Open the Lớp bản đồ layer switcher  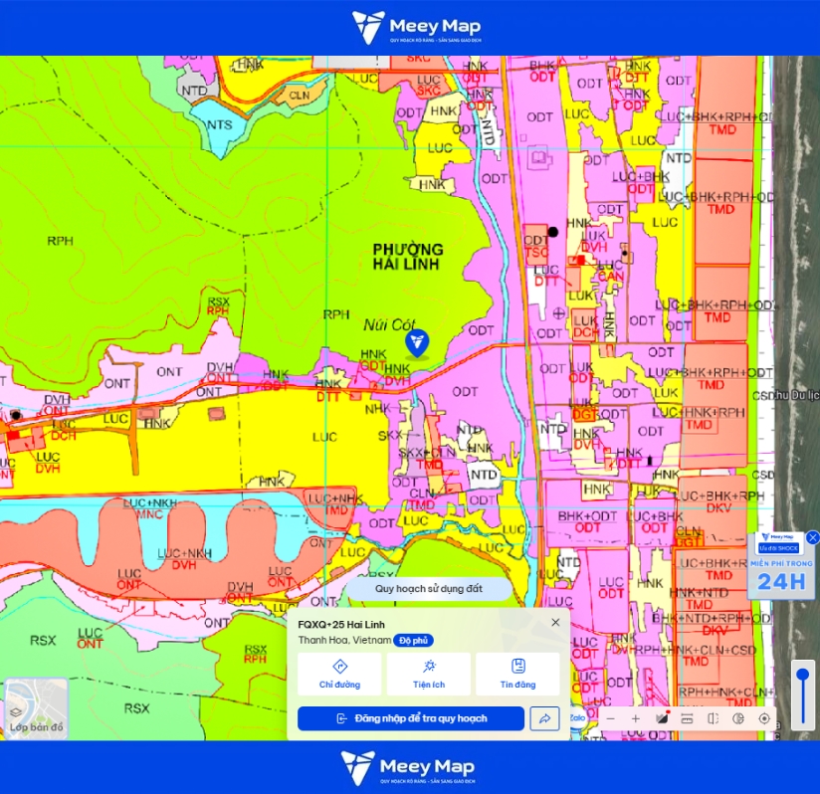click(x=36, y=709)
